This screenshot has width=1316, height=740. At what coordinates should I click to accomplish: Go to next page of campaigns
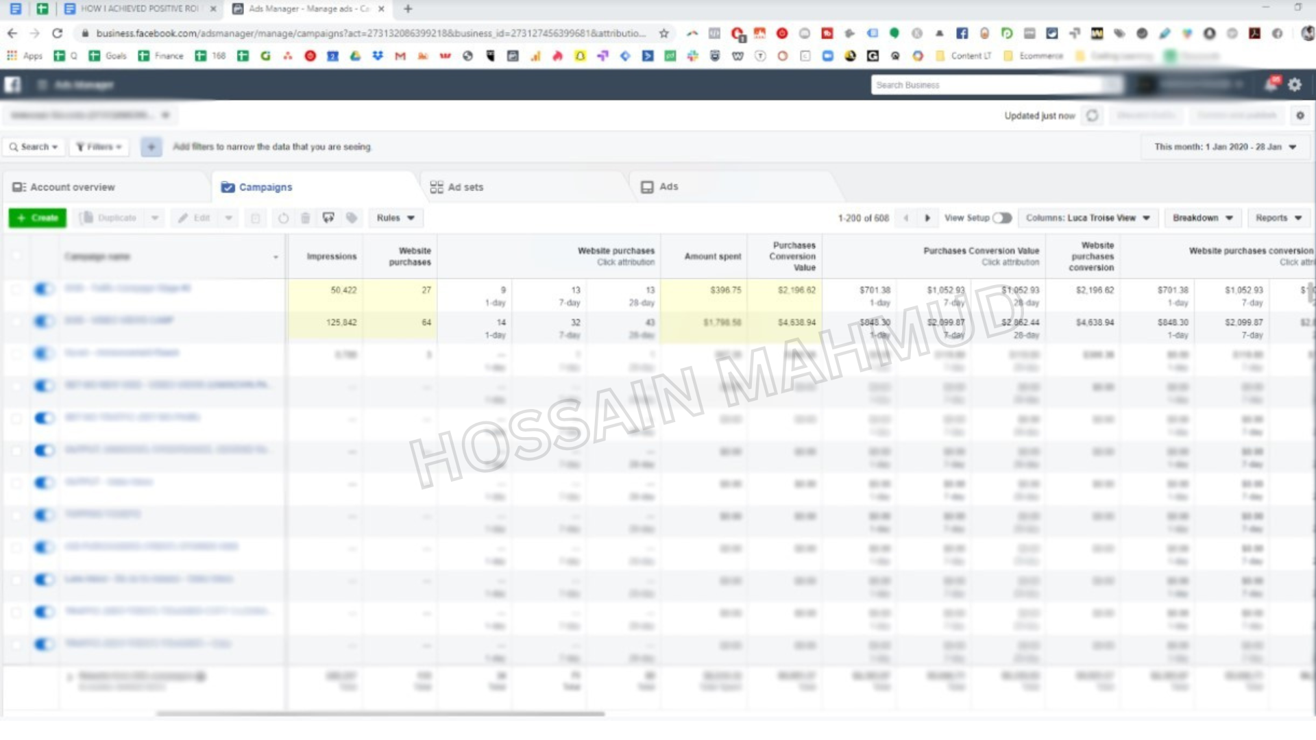[x=927, y=218]
